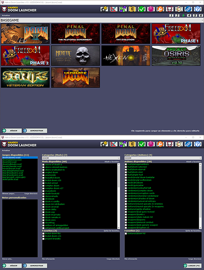Click the LANZAR (F4) launch button

pyautogui.click(x=192, y=266)
